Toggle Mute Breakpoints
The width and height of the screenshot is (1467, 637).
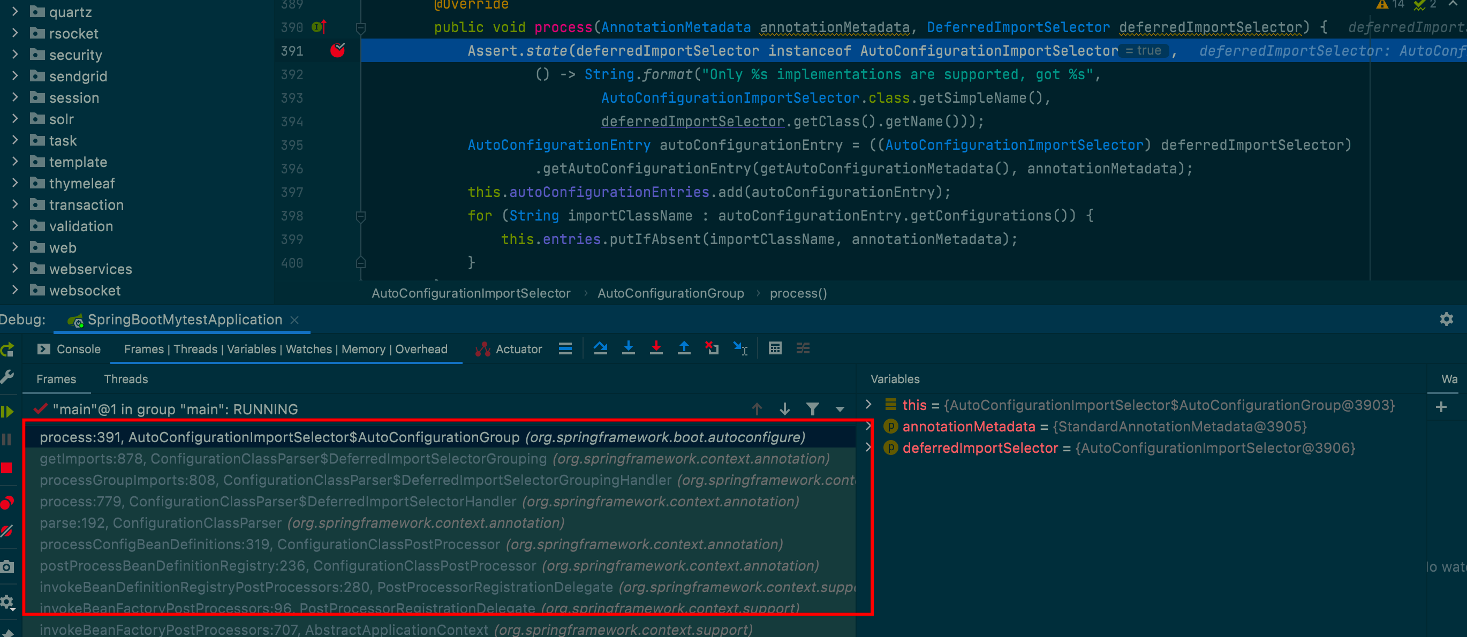tap(7, 531)
